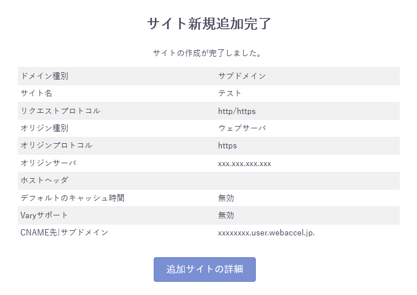Viewport: 417px width, 295px height.
Task: Click the サブドメイン value in the first row
Action: pos(241,76)
